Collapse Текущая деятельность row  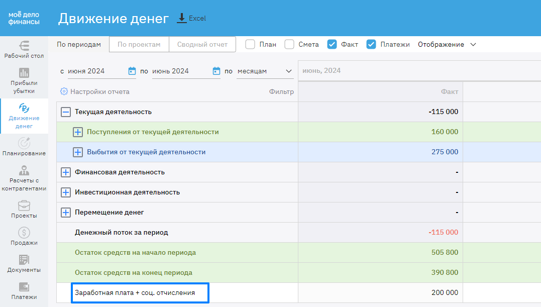click(66, 112)
